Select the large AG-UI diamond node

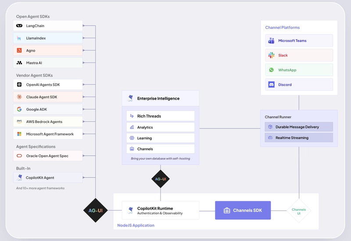click(96, 210)
